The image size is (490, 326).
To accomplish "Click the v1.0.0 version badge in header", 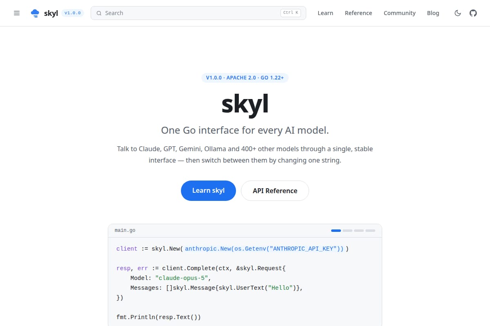I will coord(73,13).
